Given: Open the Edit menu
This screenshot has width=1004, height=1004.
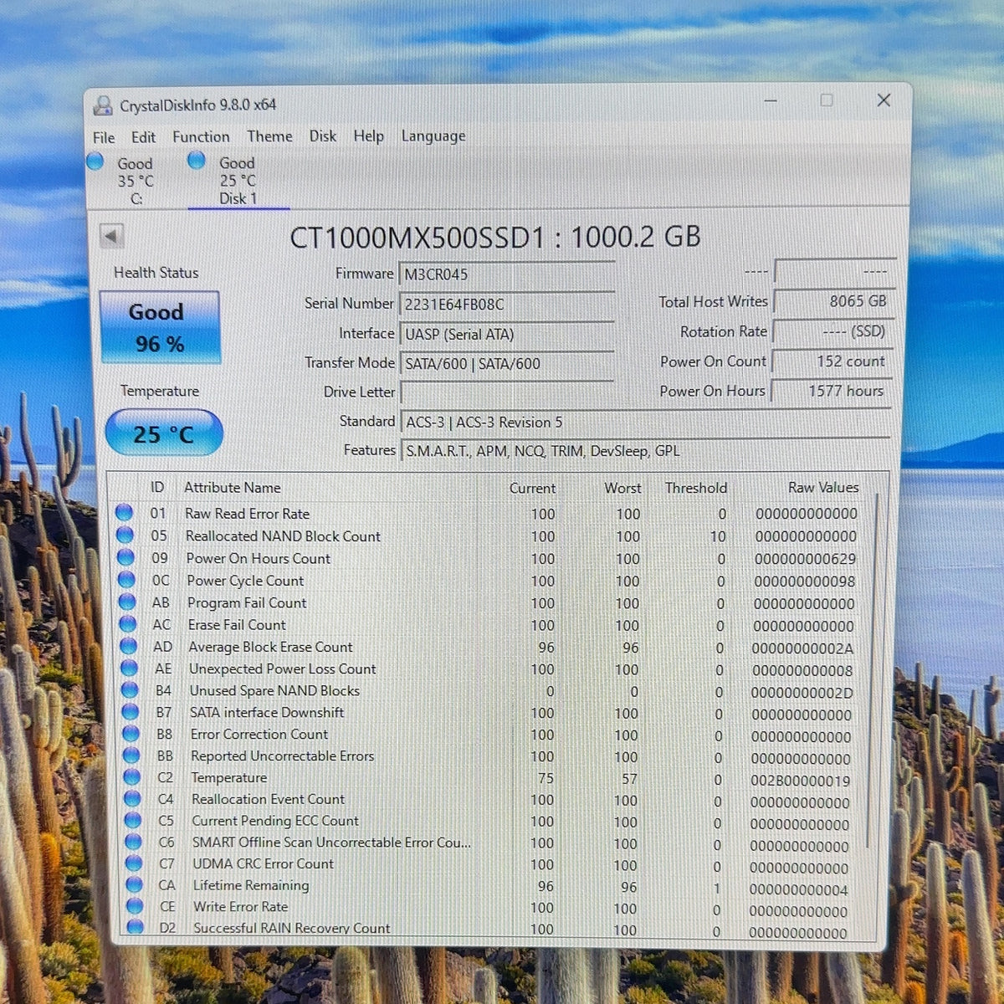Looking at the screenshot, I should tap(143, 137).
